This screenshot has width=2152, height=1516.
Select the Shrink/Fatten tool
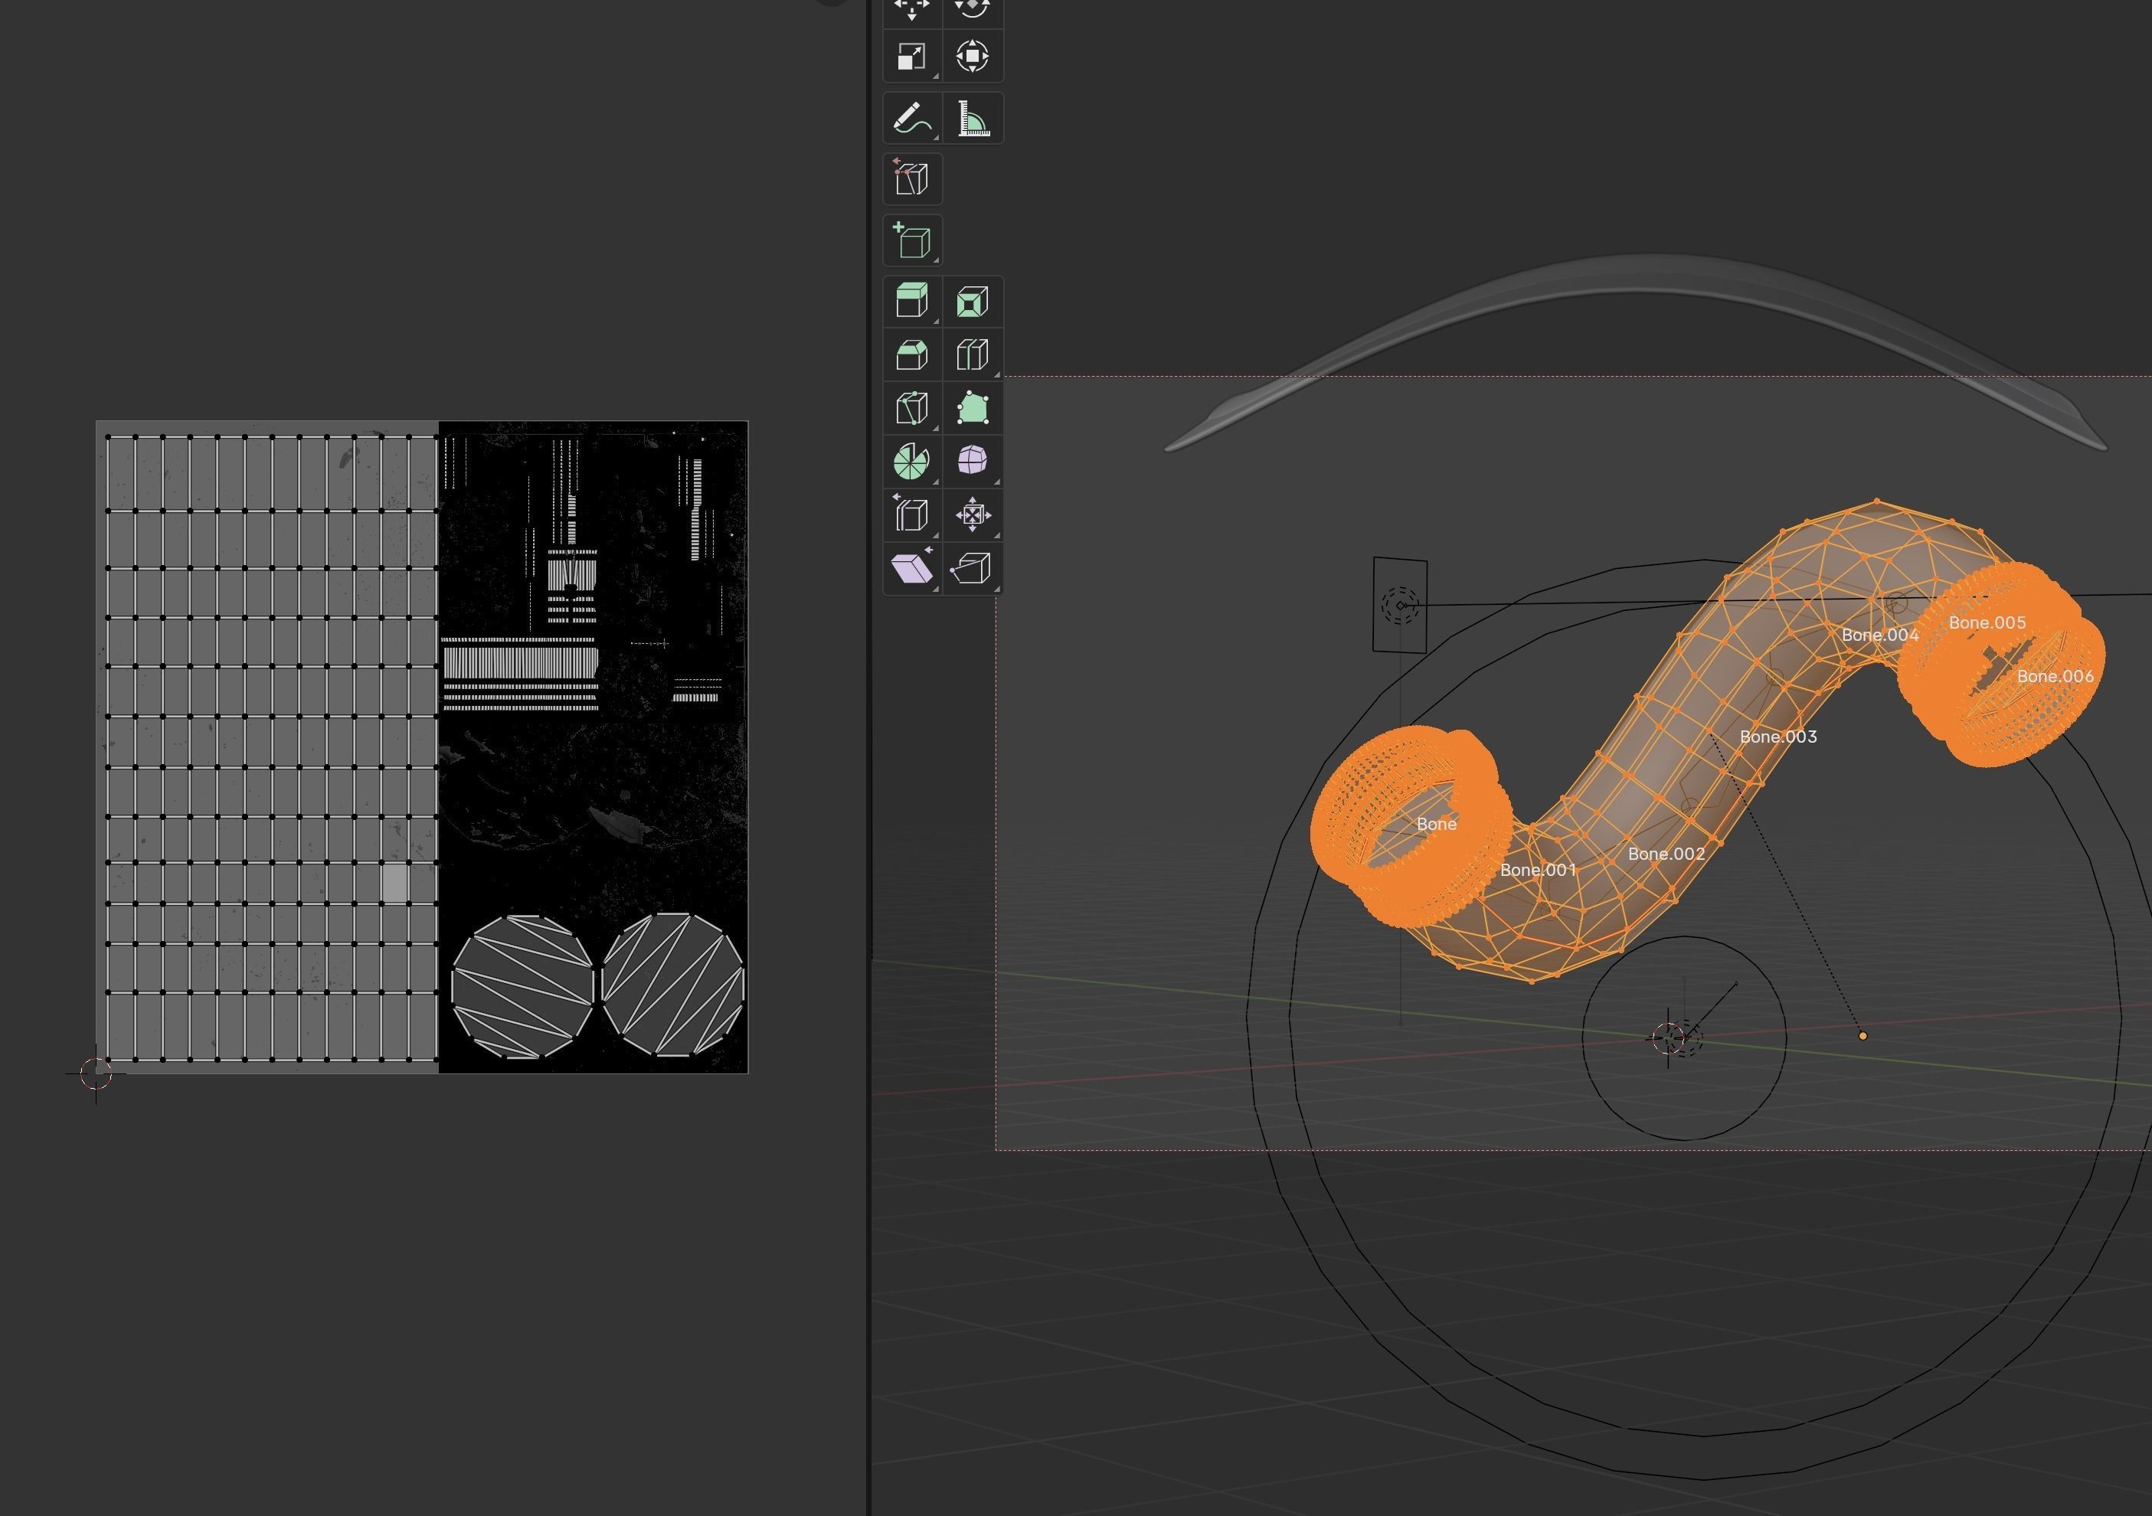(x=972, y=515)
